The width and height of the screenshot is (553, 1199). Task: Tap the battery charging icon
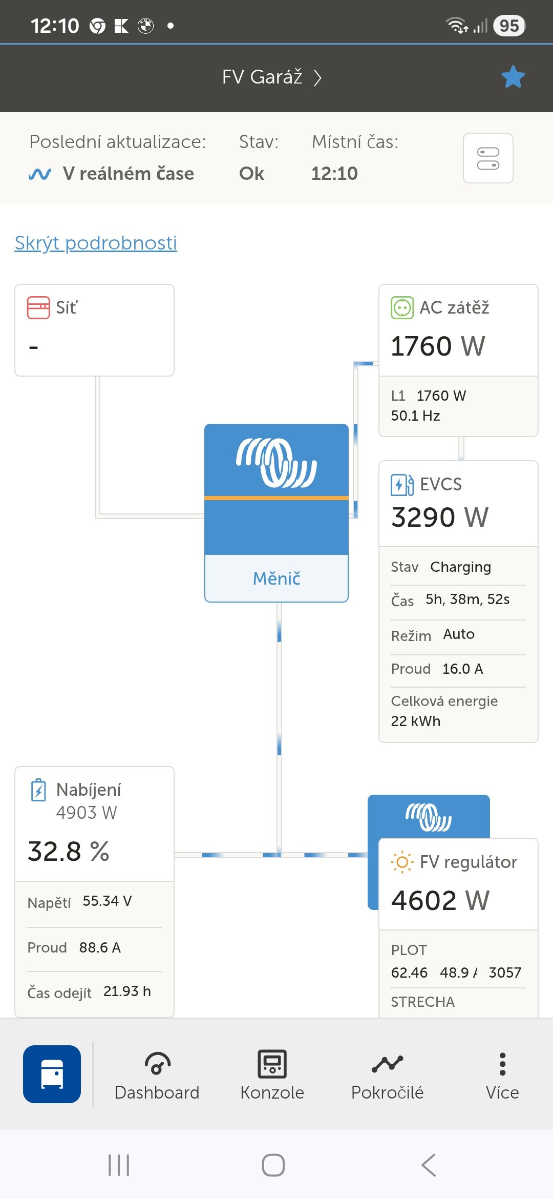coord(38,790)
